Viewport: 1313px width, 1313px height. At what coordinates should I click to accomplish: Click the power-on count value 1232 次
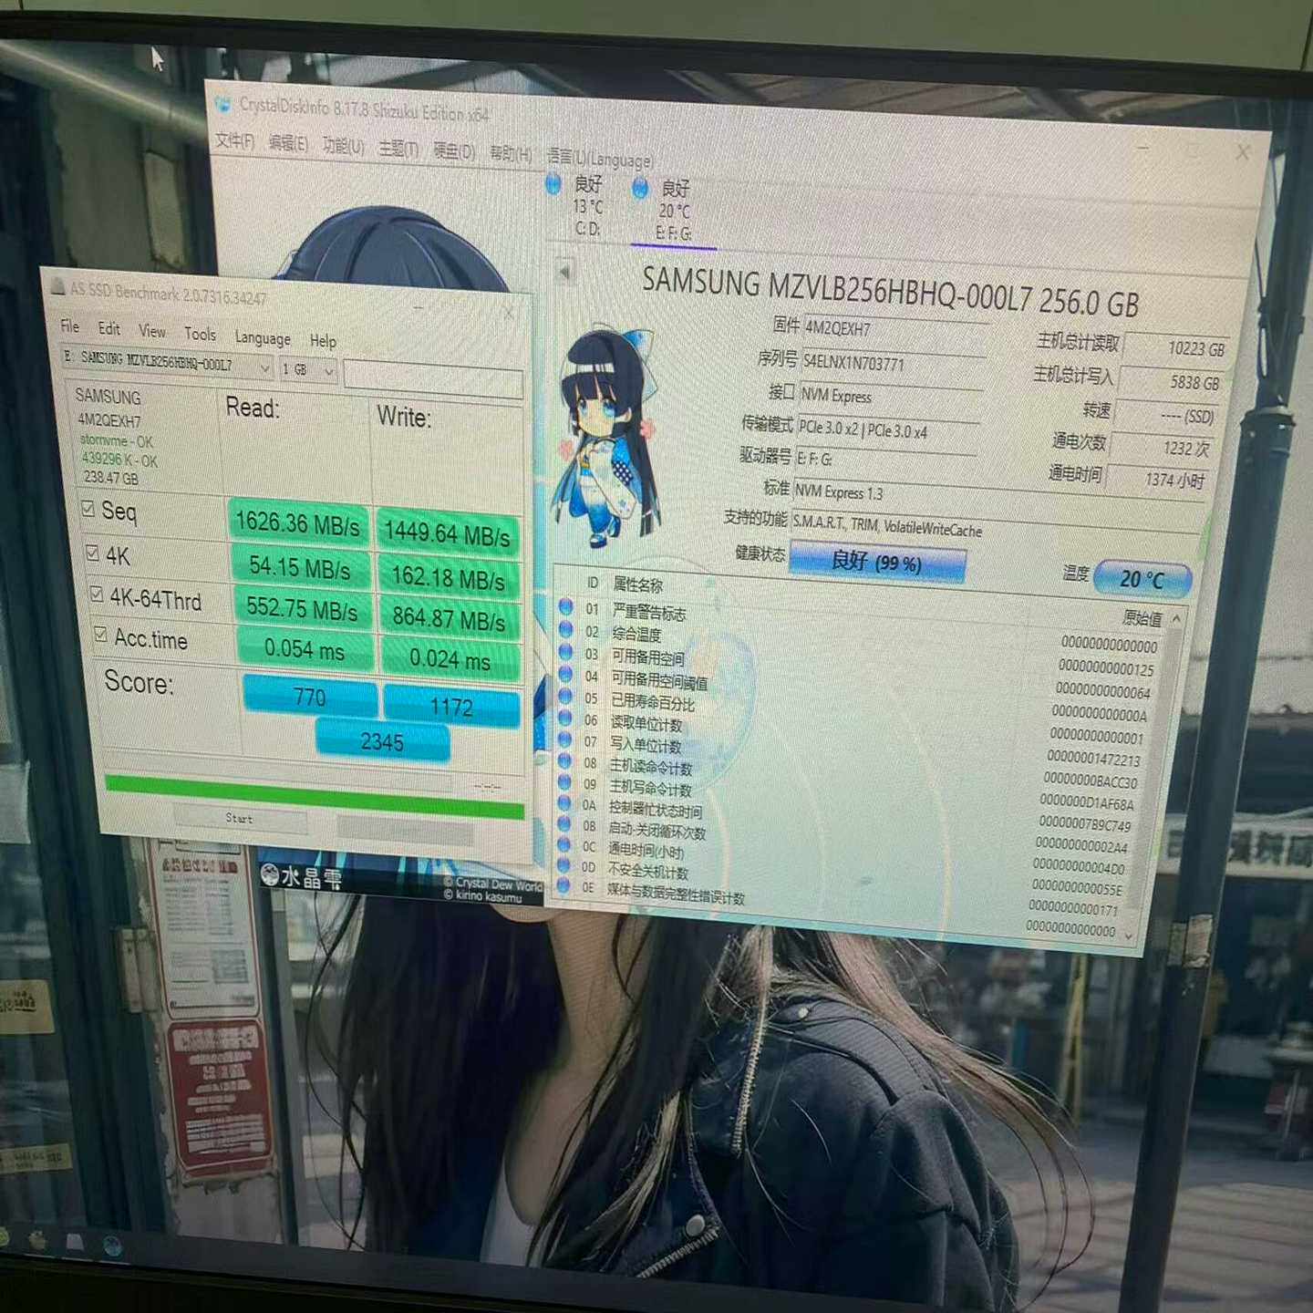pyautogui.click(x=1163, y=448)
